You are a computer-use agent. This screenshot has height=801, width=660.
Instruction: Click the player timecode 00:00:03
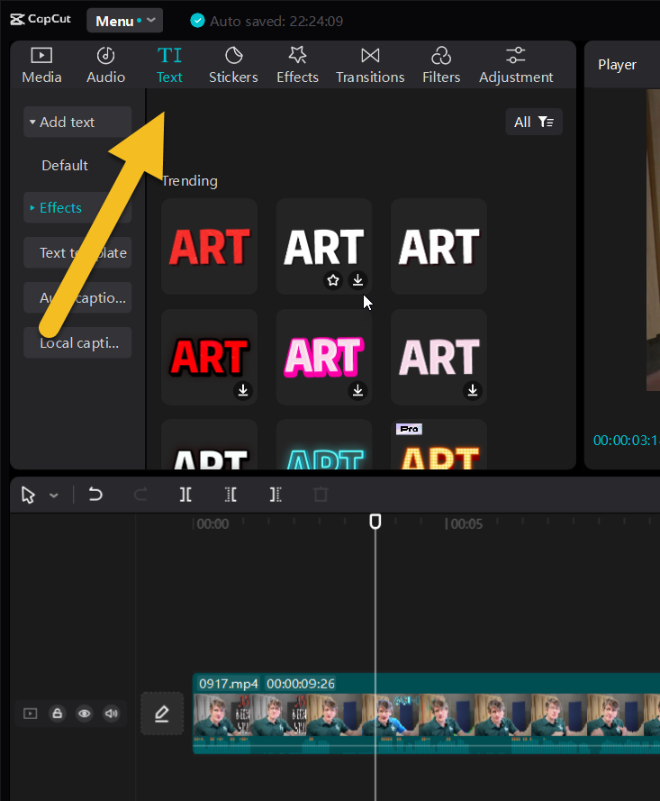pyautogui.click(x=627, y=441)
